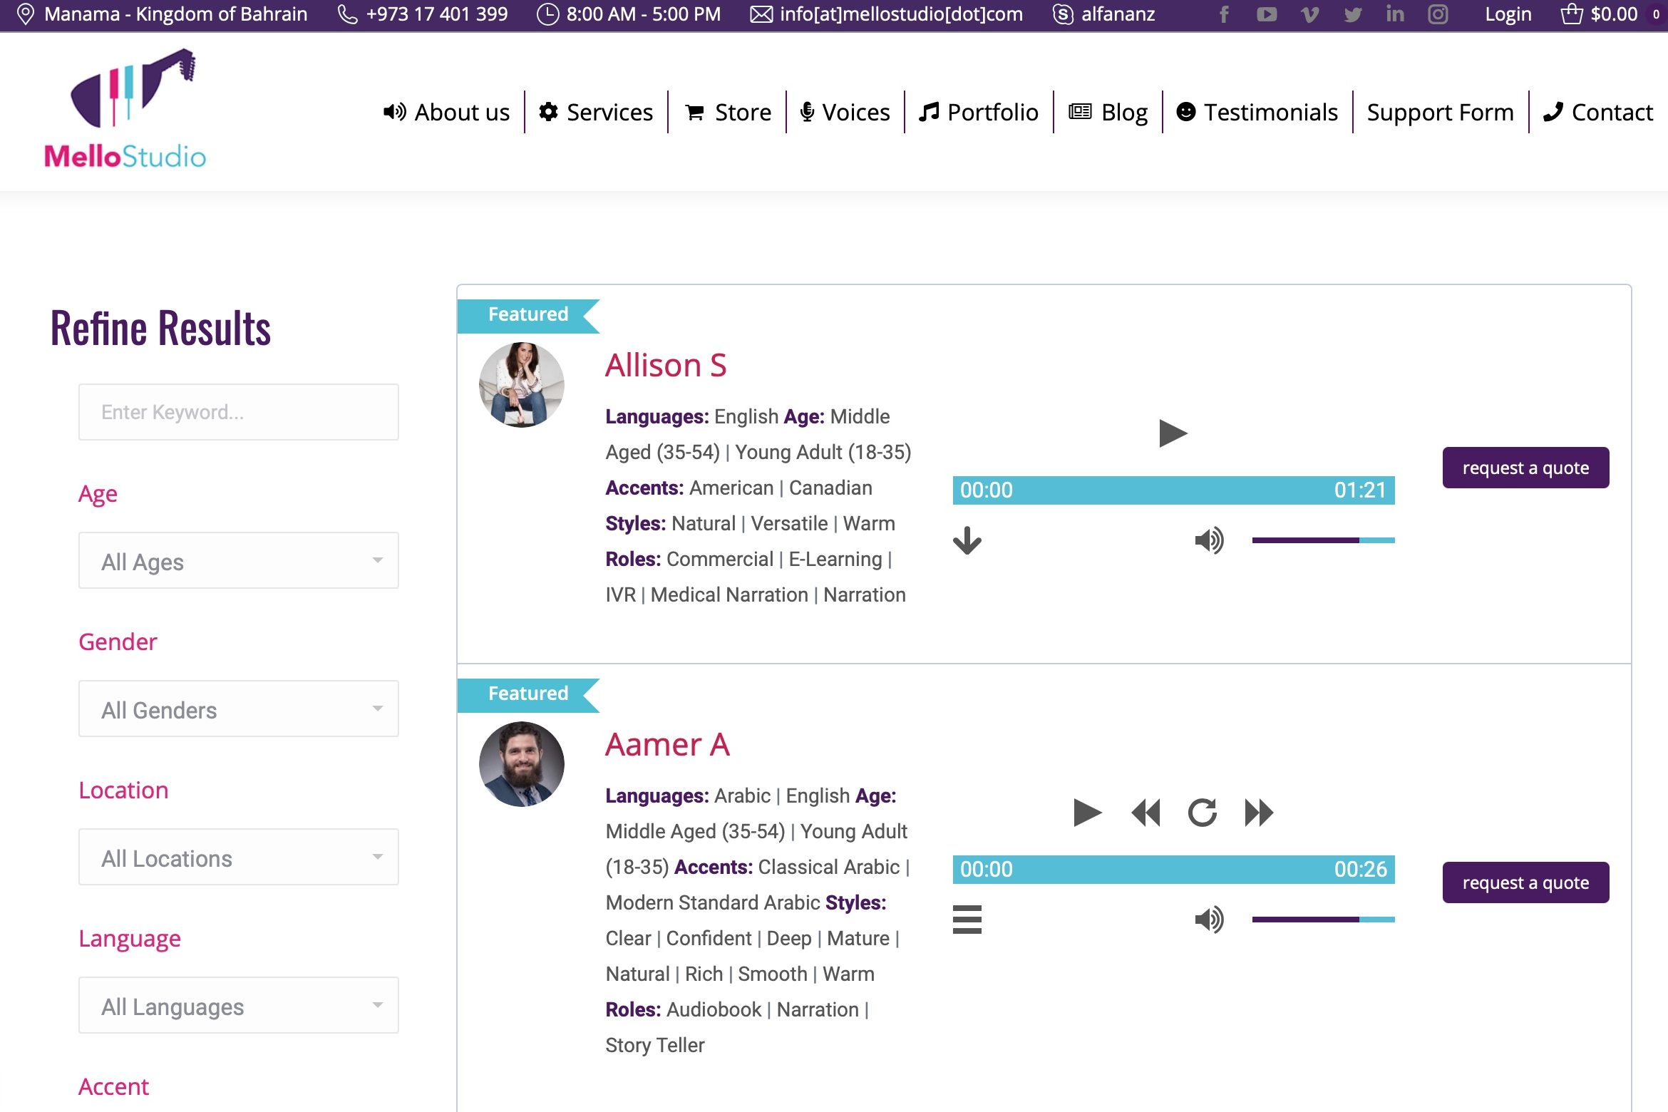Open Aamer A's profile

click(666, 743)
